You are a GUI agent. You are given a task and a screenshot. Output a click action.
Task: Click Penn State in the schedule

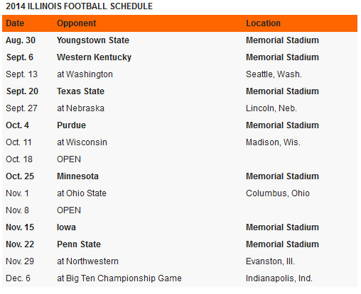[x=79, y=244]
